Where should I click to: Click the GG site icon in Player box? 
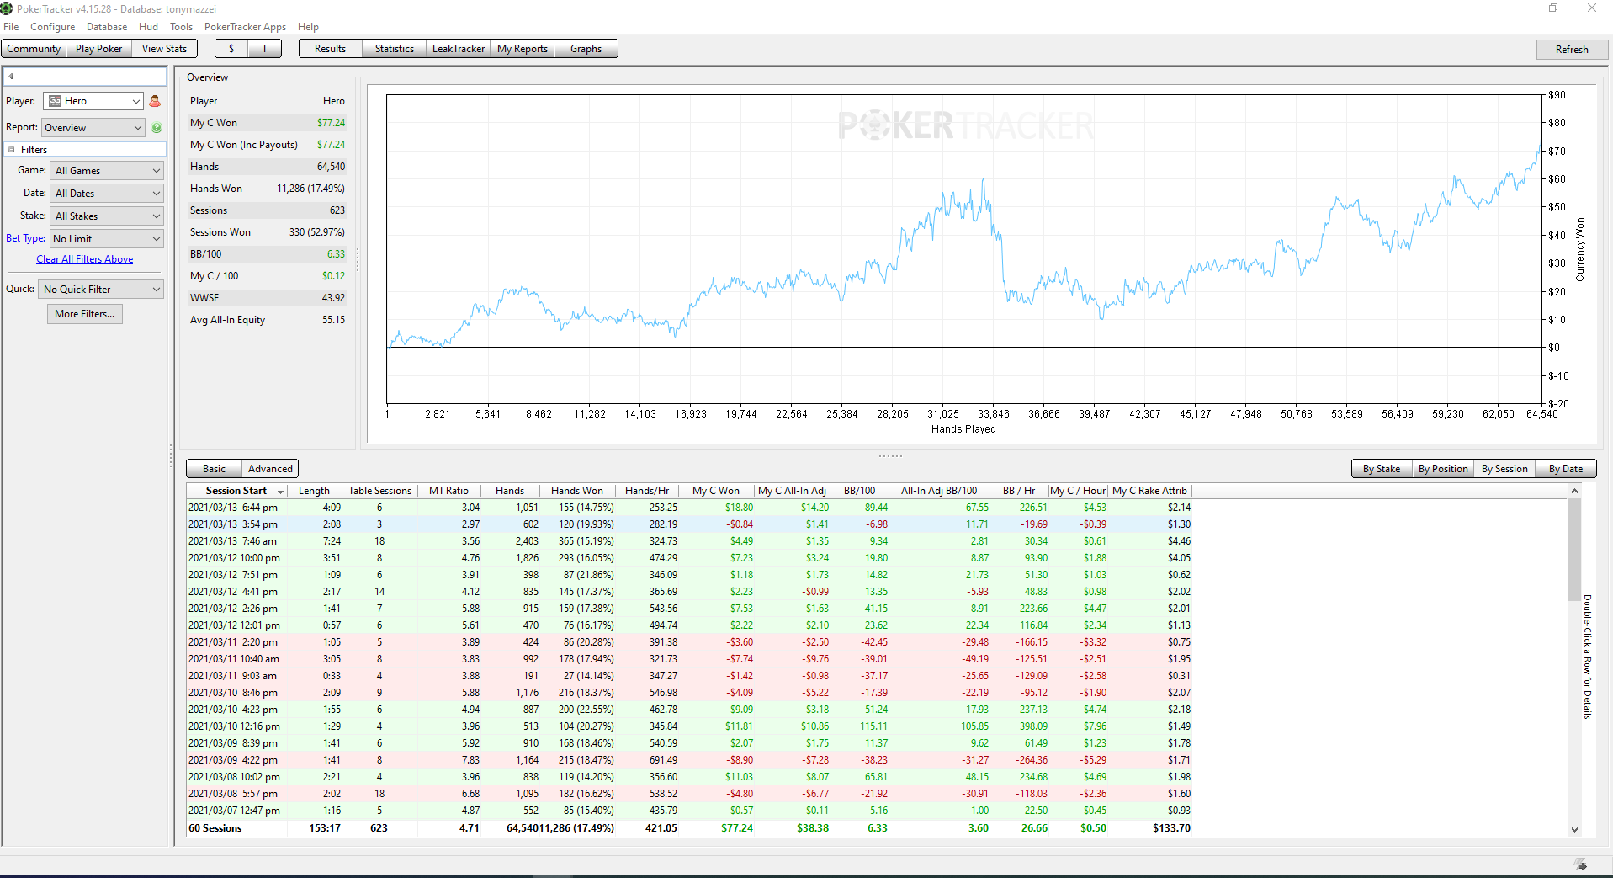55,101
